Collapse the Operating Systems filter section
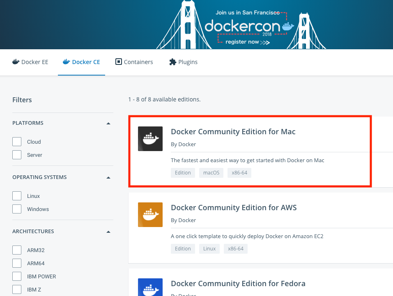 point(108,177)
